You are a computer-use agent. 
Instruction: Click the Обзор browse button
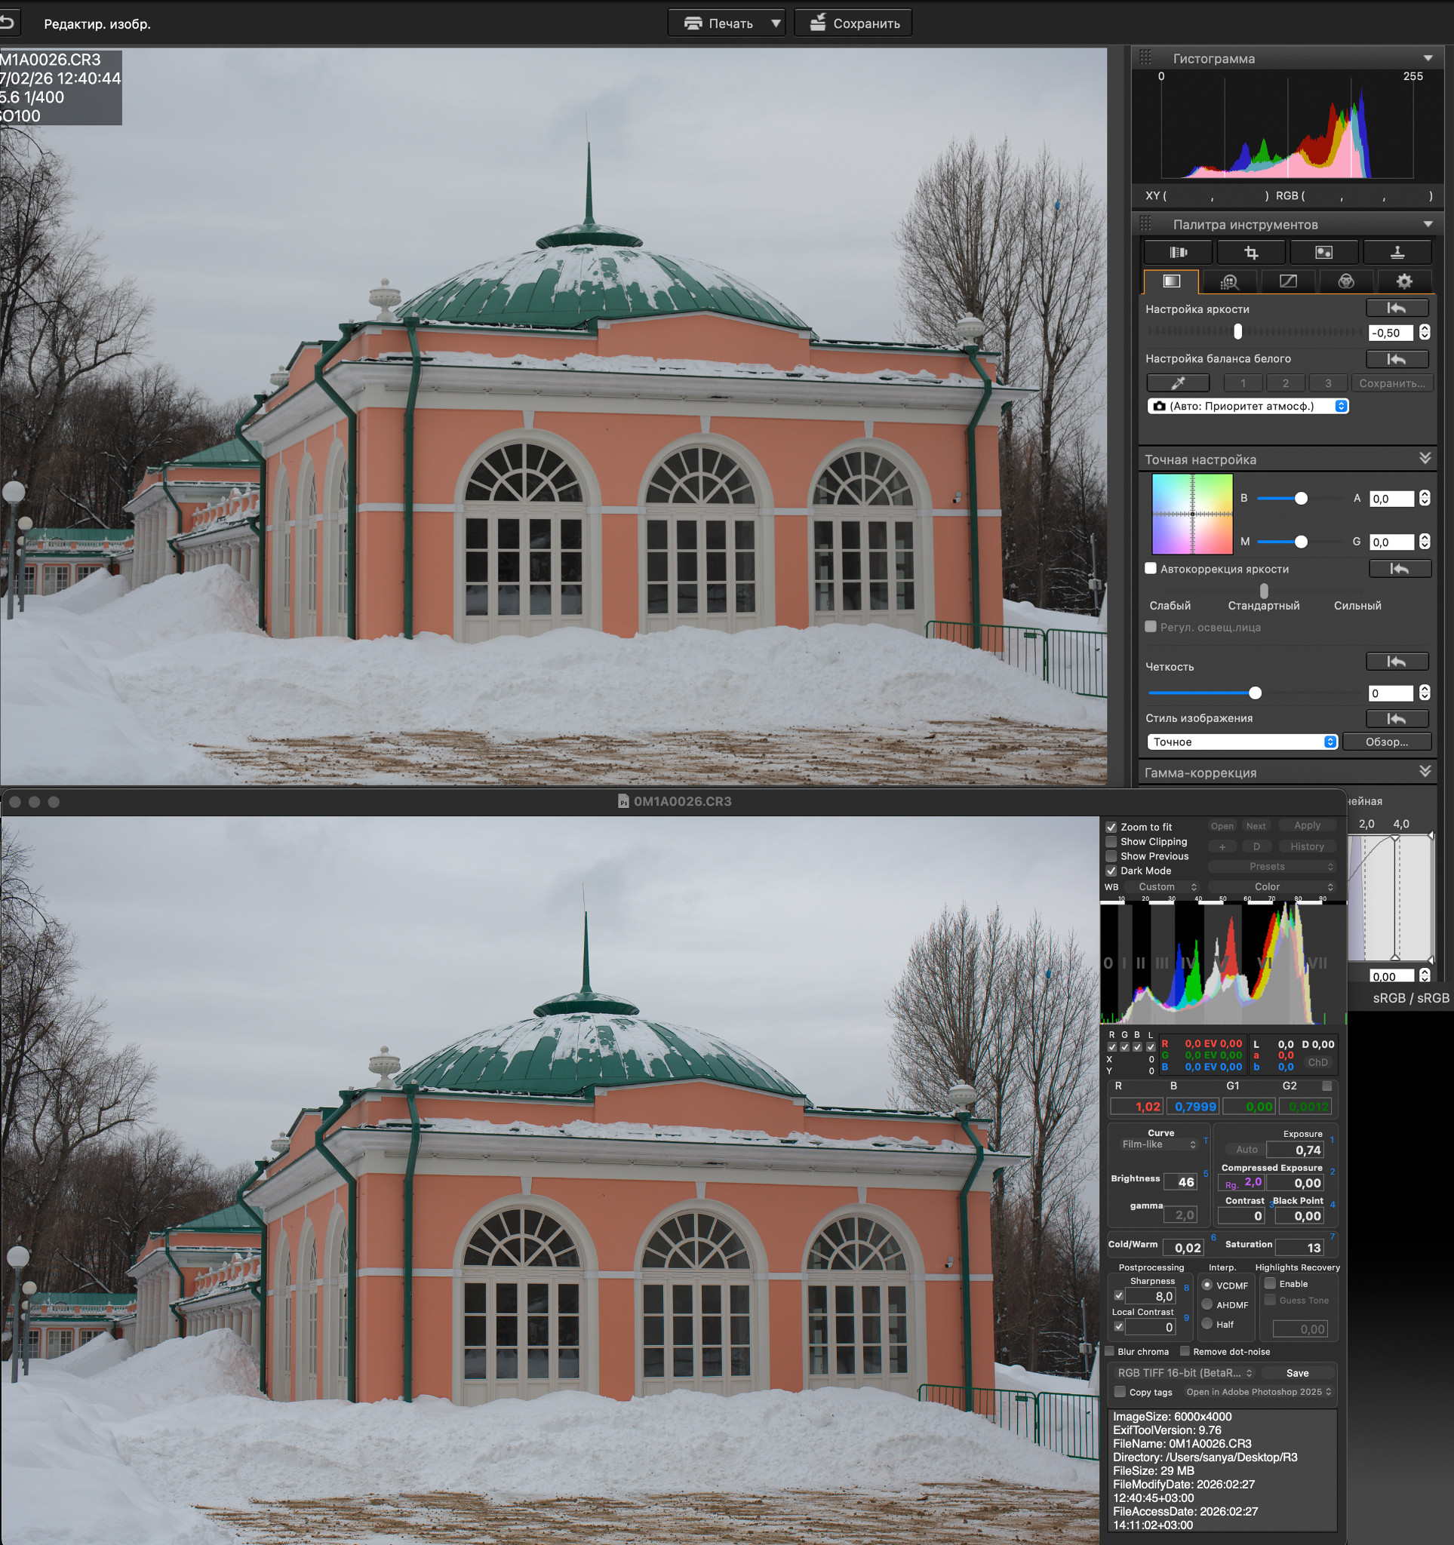(x=1386, y=742)
